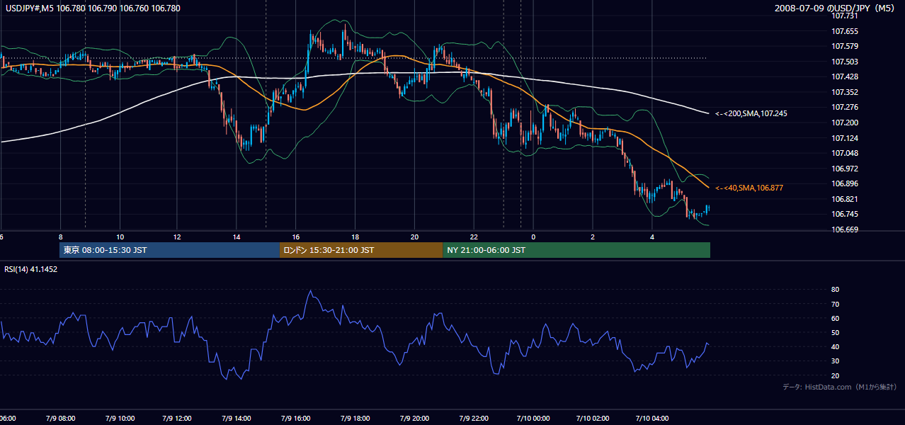
Task: Click price level 107.579 on axis
Action: click(x=845, y=47)
